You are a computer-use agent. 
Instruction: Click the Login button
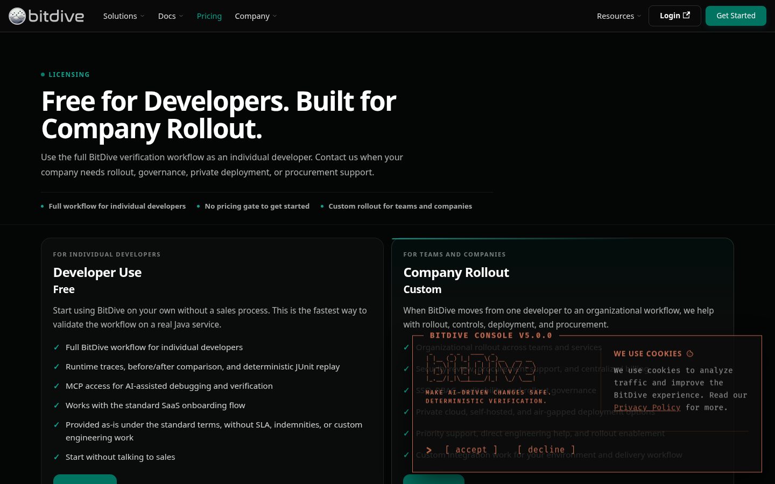674,16
